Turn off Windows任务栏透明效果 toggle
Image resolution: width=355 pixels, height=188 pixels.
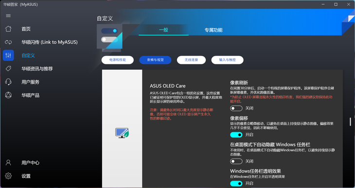(236, 183)
